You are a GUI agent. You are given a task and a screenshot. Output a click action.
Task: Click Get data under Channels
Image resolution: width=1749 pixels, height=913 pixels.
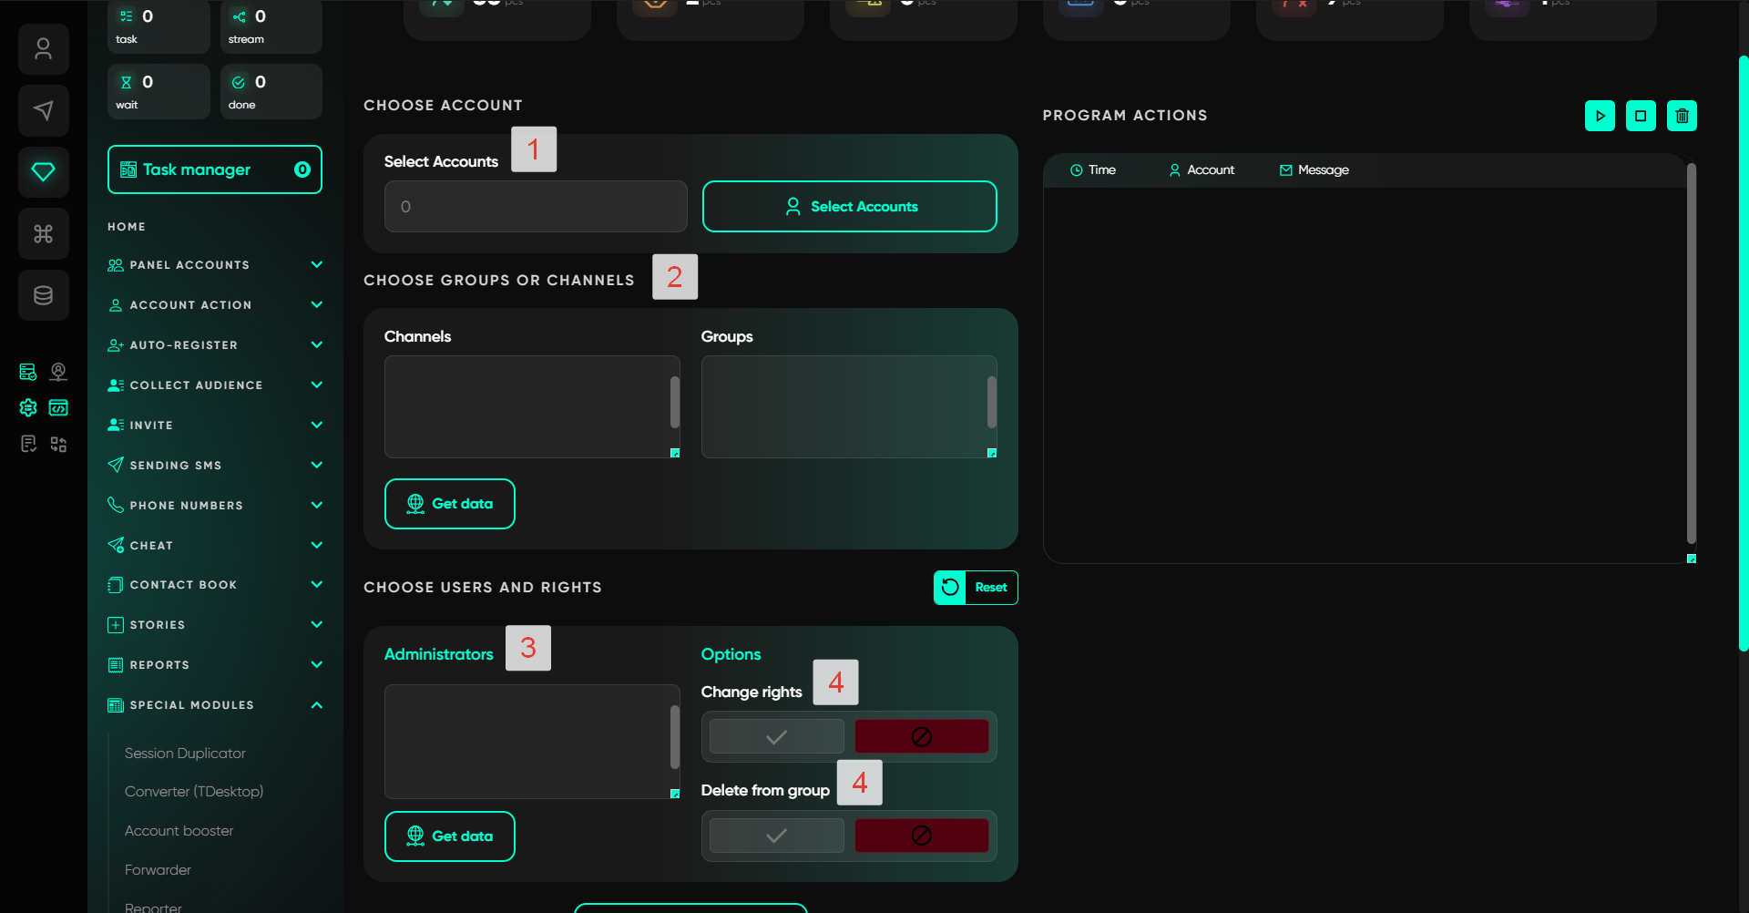point(449,504)
